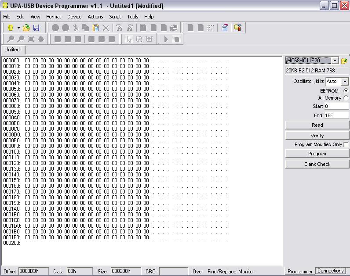Image resolution: width=350 pixels, height=276 pixels.
Task: Click the Over indicator in status bar
Action: (x=198, y=272)
